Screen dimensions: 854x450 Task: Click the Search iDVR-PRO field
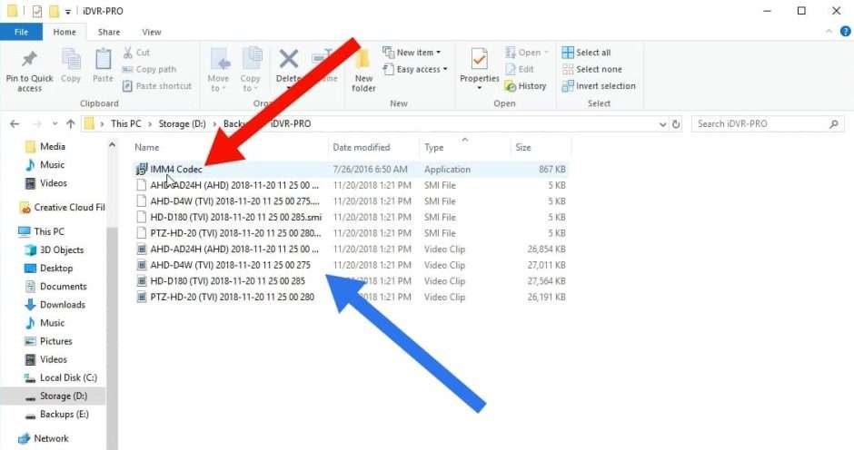pyautogui.click(x=768, y=124)
